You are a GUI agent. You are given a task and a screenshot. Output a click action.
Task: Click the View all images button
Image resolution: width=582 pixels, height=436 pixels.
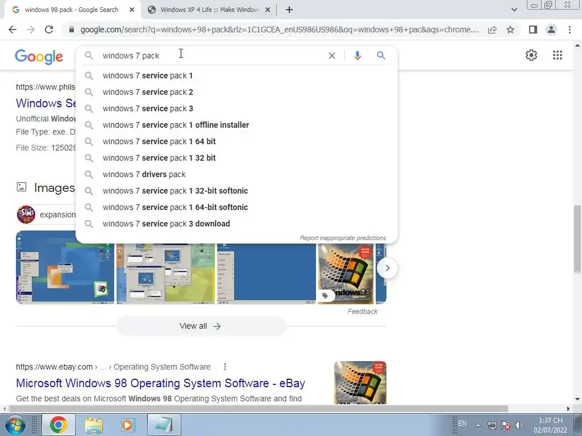[x=201, y=326]
